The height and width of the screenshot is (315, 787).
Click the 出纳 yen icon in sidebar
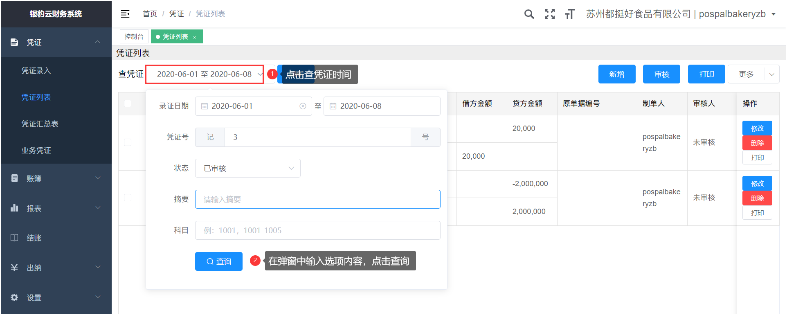(14, 268)
